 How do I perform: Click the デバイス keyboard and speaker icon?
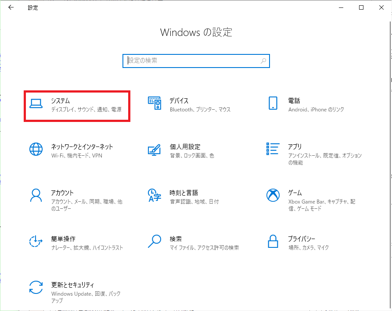point(155,103)
